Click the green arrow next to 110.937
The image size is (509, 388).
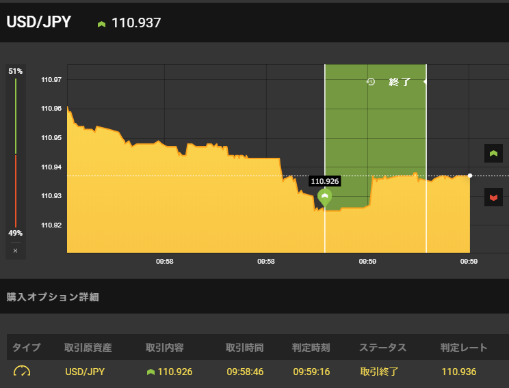(x=102, y=24)
